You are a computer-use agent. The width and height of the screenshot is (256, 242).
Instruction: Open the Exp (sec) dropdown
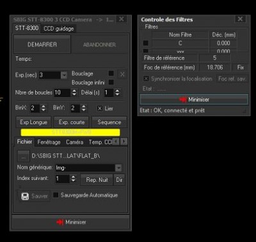(x=64, y=75)
